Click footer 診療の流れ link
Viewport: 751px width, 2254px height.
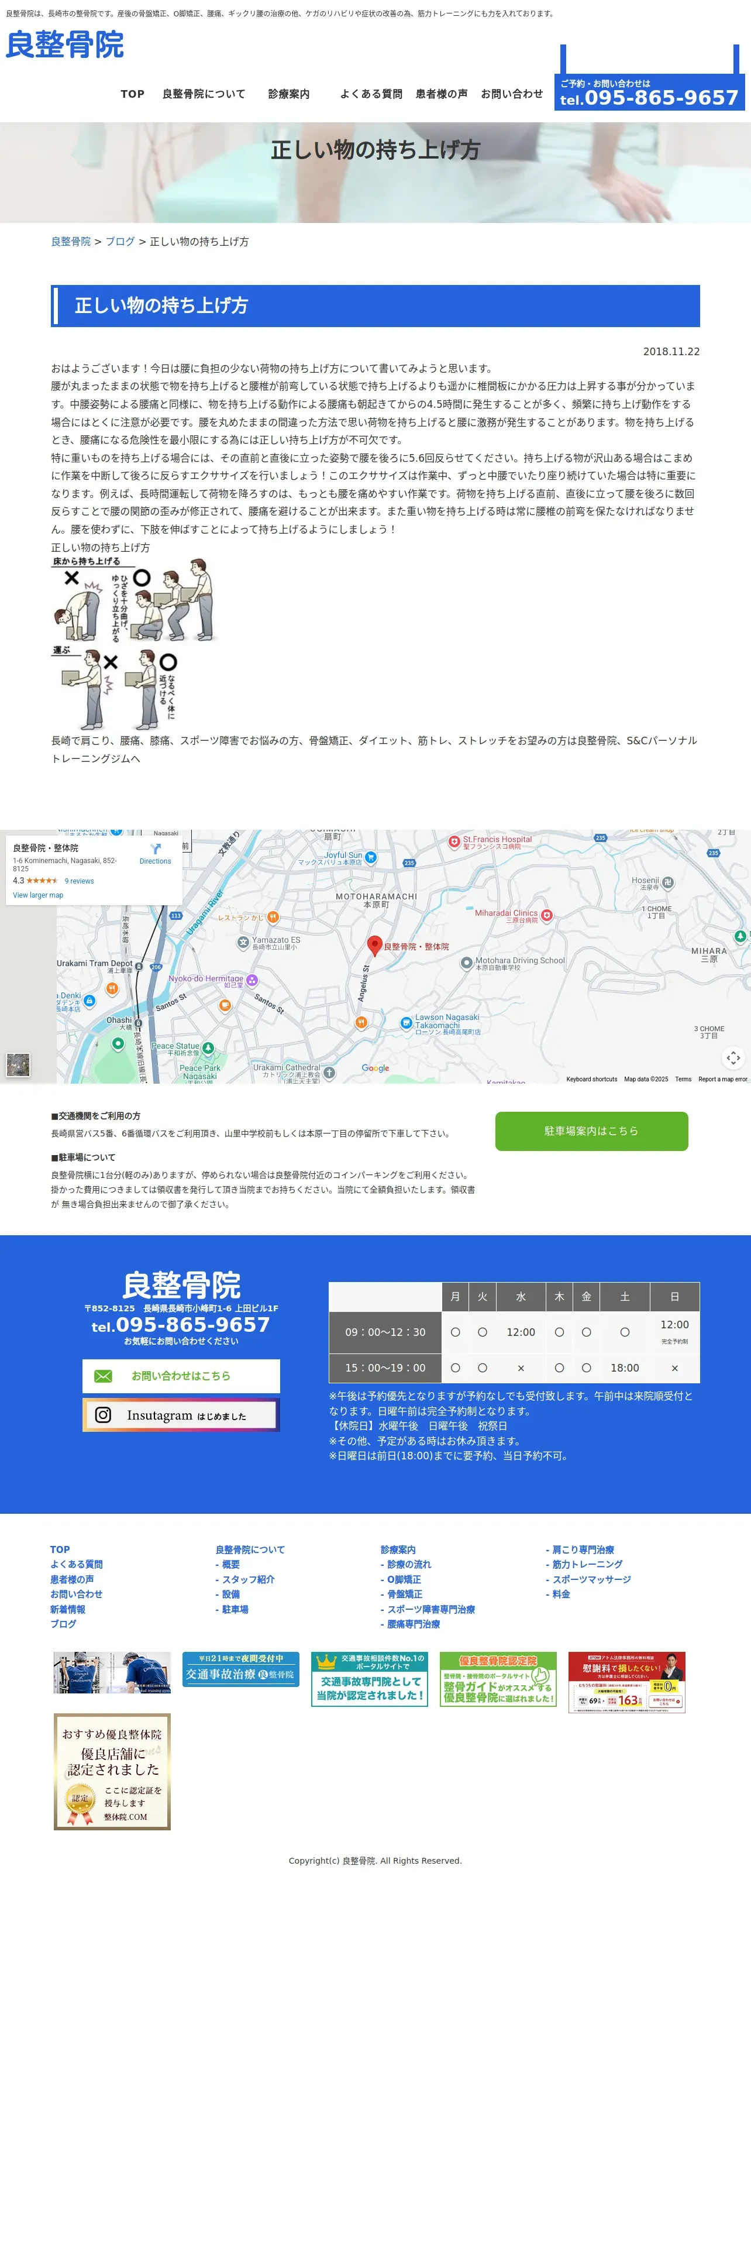click(x=406, y=1564)
